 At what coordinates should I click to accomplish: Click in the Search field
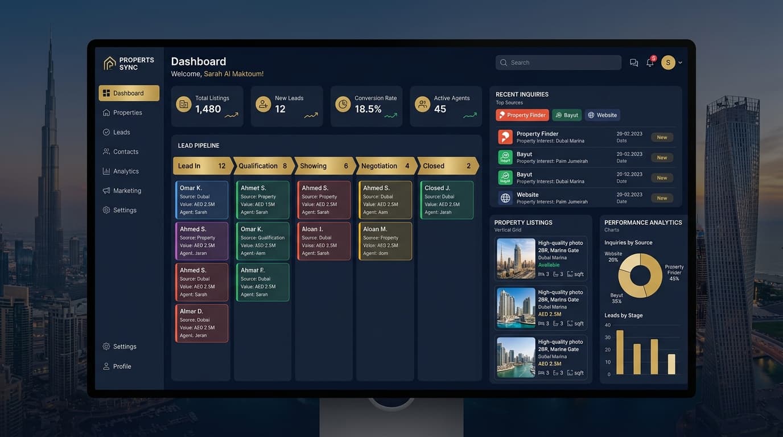click(x=558, y=63)
